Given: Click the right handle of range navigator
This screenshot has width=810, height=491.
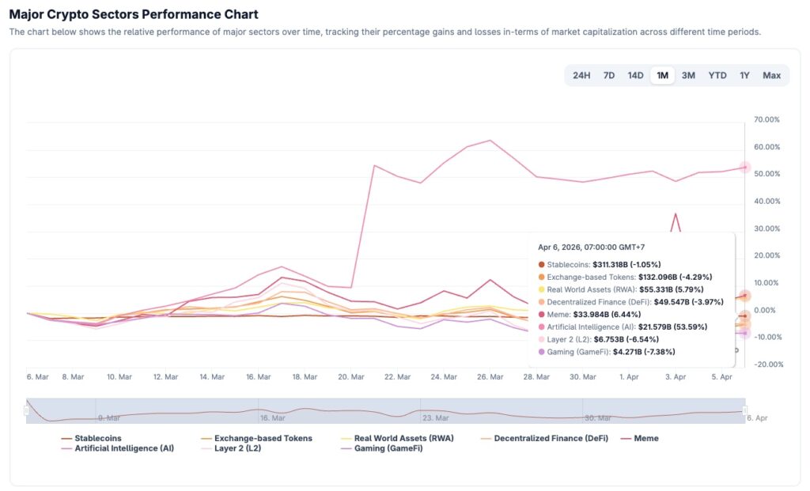Looking at the screenshot, I should tap(745, 410).
